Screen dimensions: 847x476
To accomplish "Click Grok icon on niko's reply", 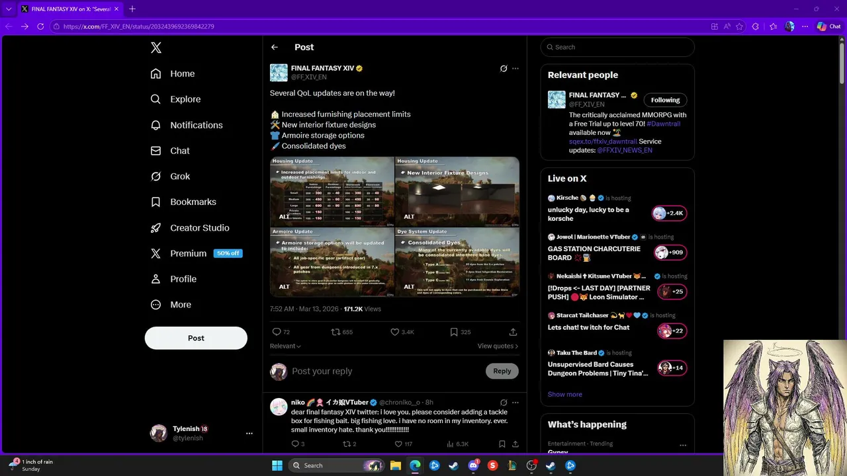I will [x=504, y=402].
